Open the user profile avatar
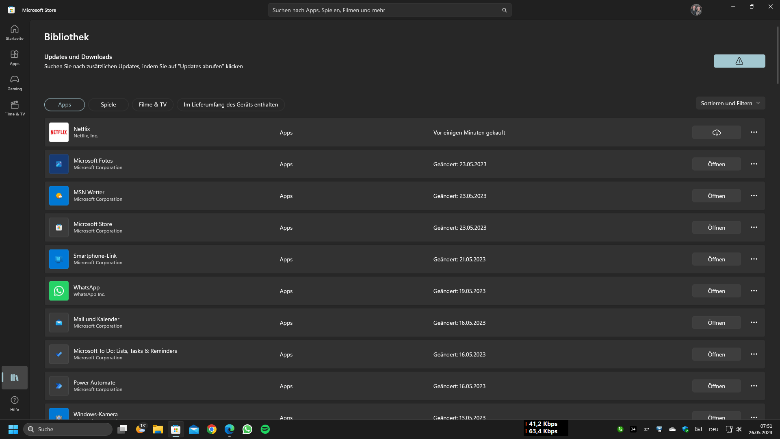This screenshot has height=439, width=780. pyautogui.click(x=696, y=10)
